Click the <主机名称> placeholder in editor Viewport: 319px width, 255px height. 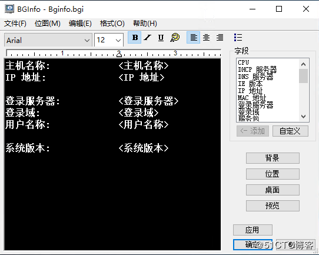tap(144, 66)
